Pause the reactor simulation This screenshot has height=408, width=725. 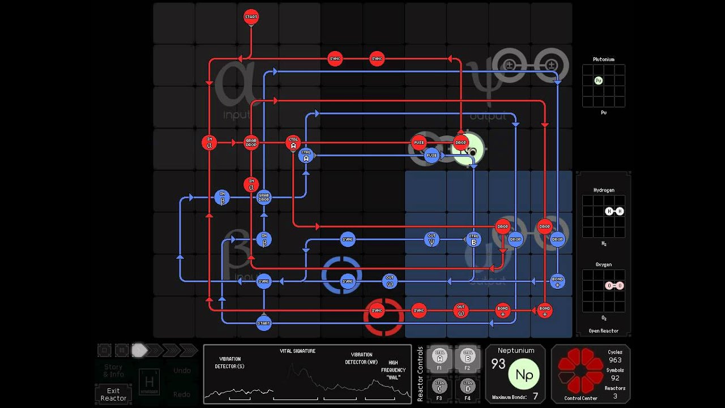tap(121, 350)
